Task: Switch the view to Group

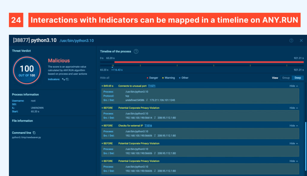Action: (x=286, y=78)
